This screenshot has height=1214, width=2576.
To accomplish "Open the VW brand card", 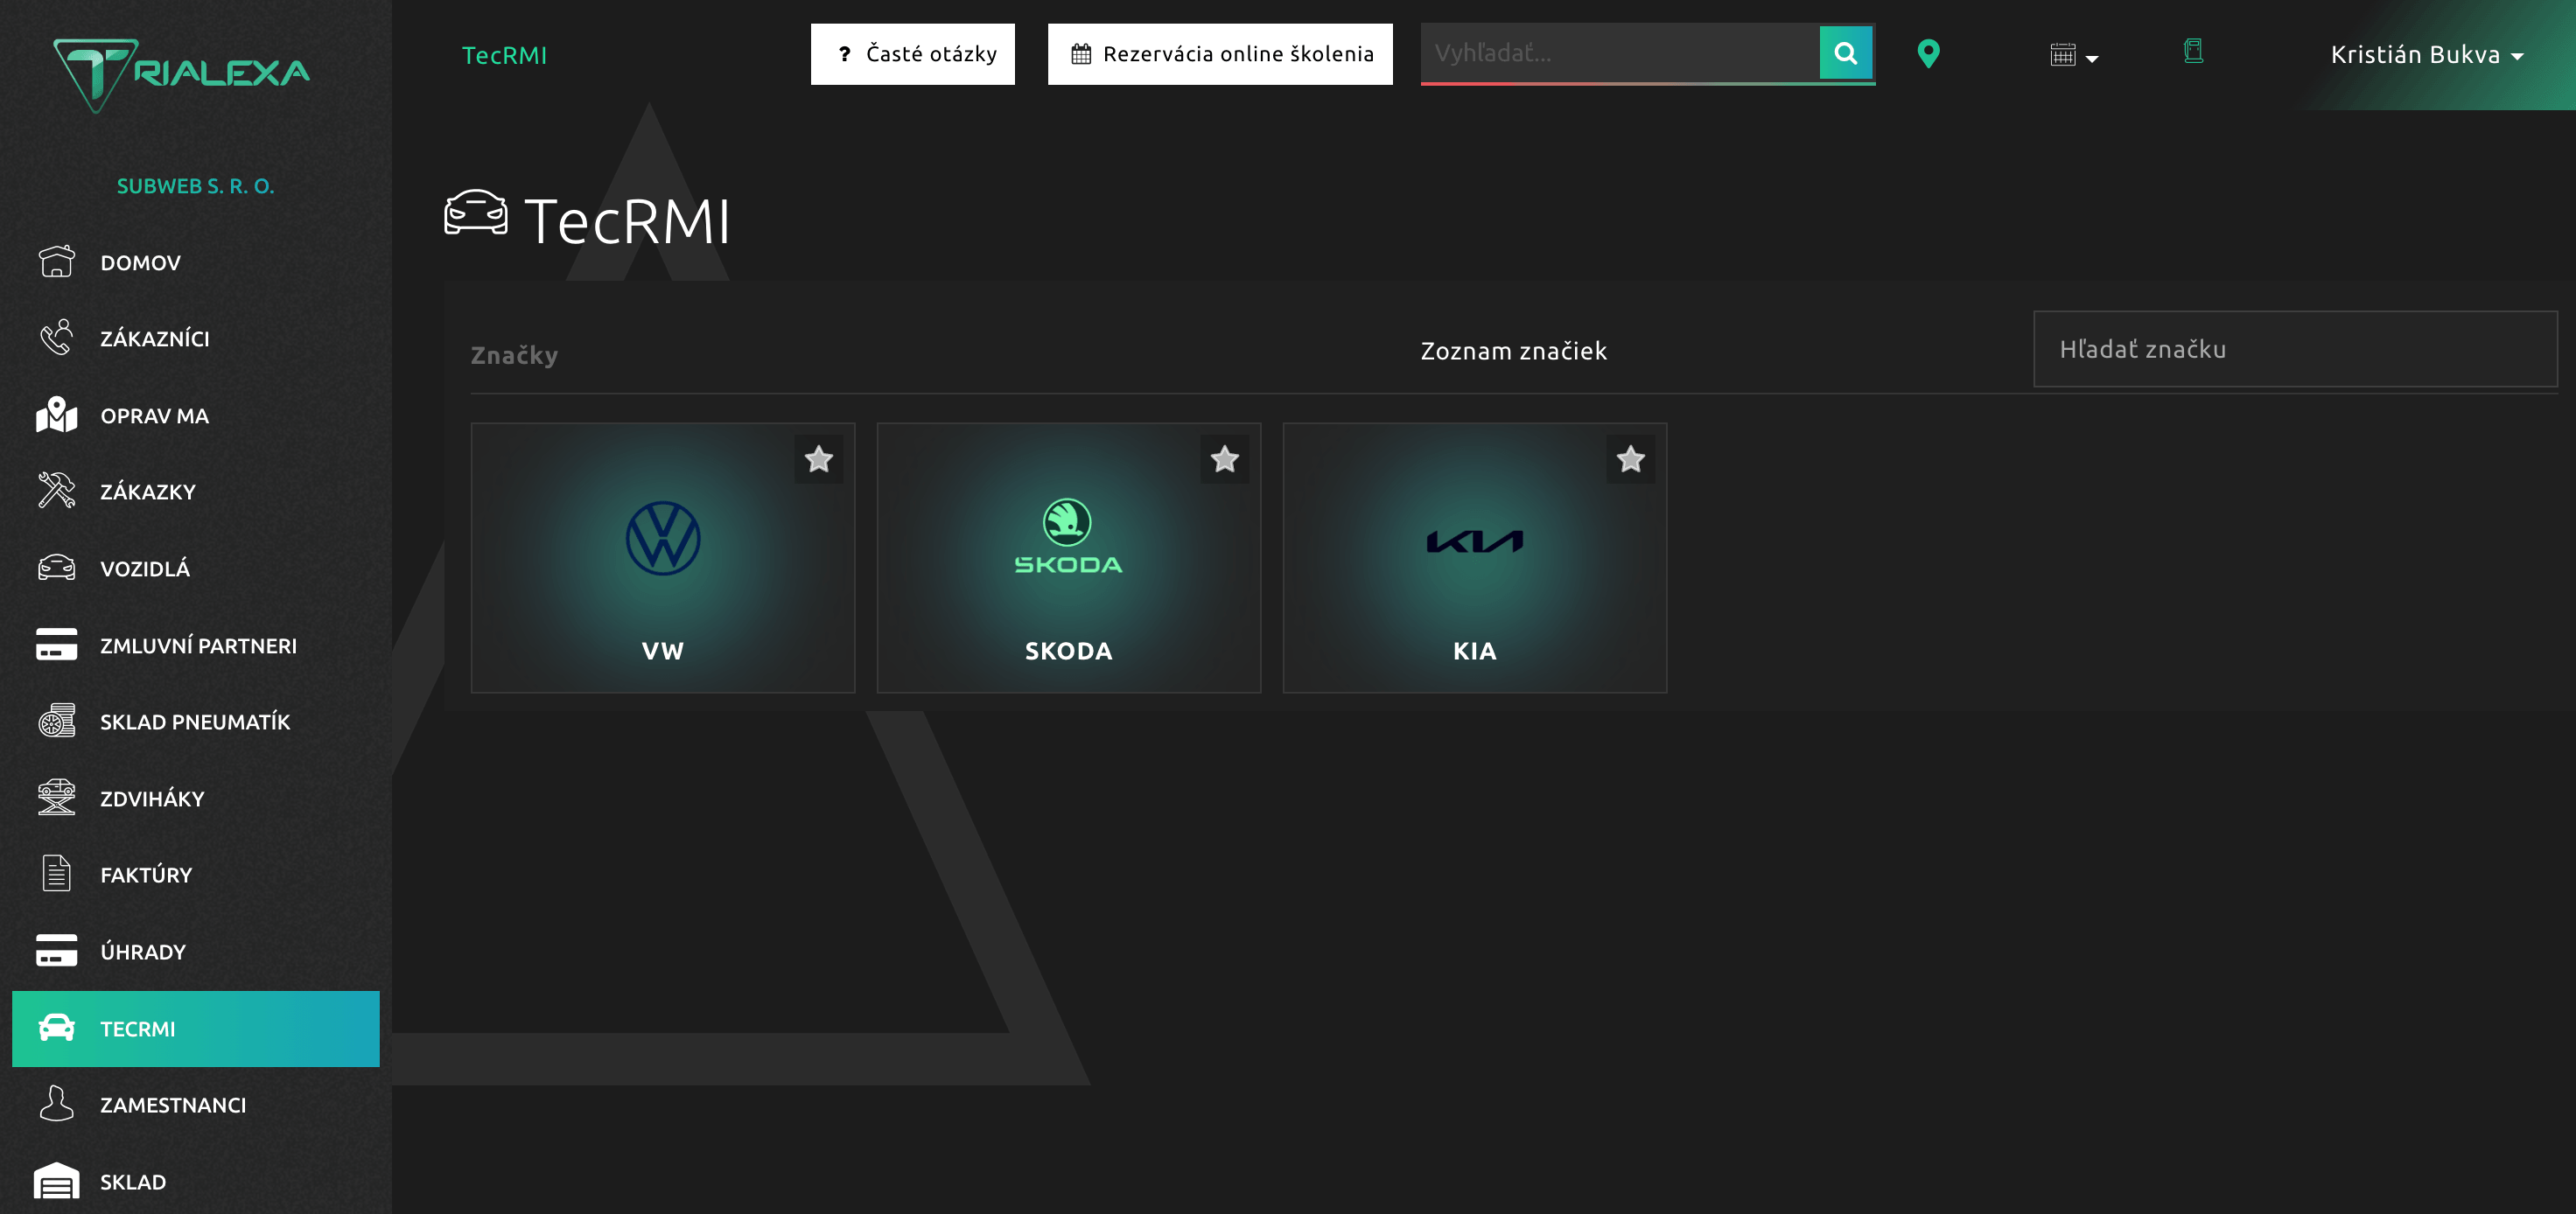I will (x=663, y=557).
